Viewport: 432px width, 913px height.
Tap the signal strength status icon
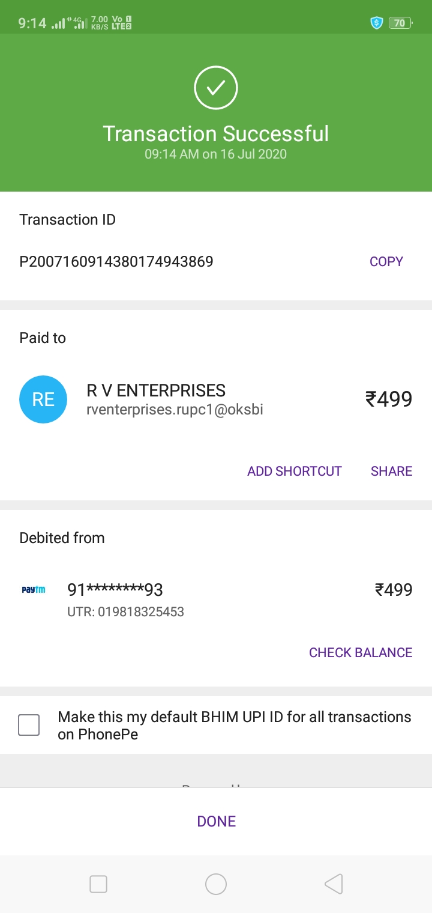coord(58,24)
